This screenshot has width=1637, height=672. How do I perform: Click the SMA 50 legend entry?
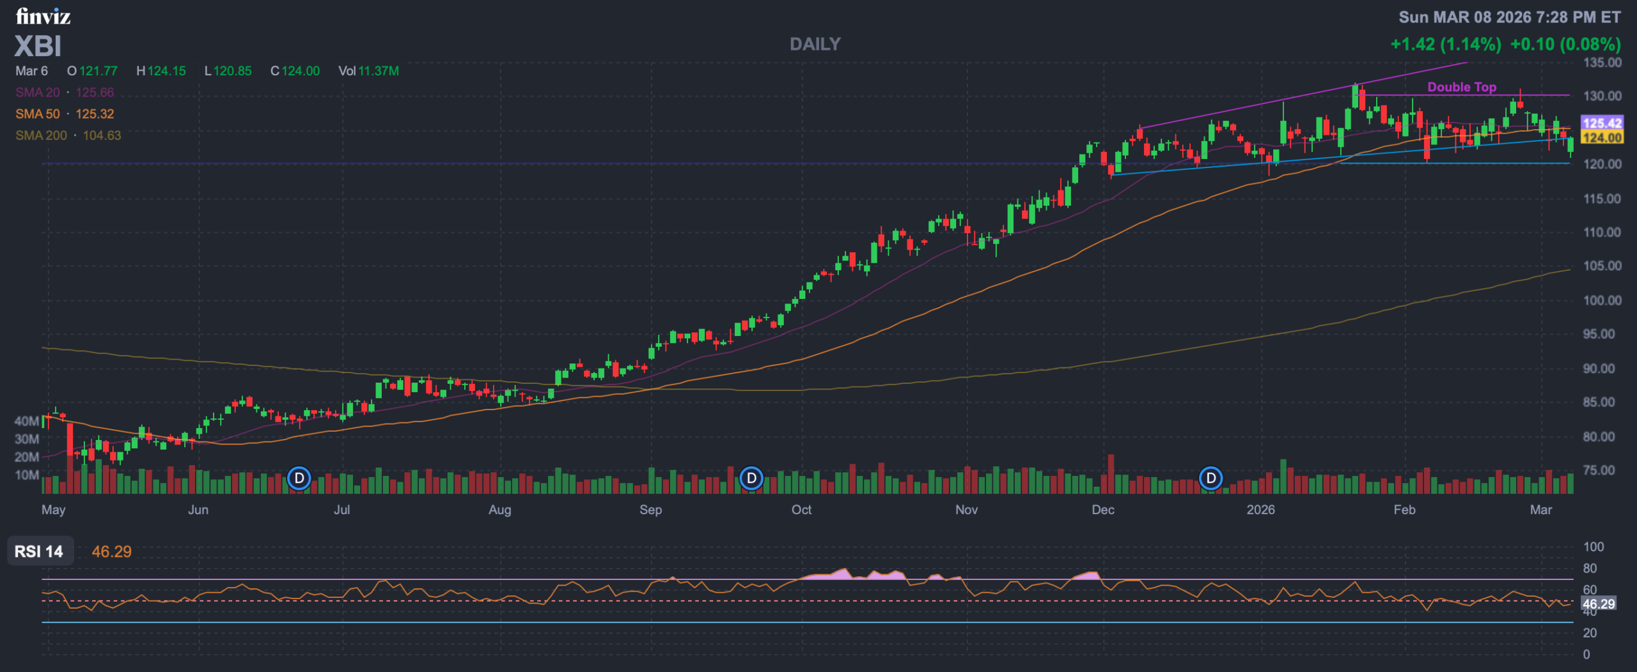[65, 114]
